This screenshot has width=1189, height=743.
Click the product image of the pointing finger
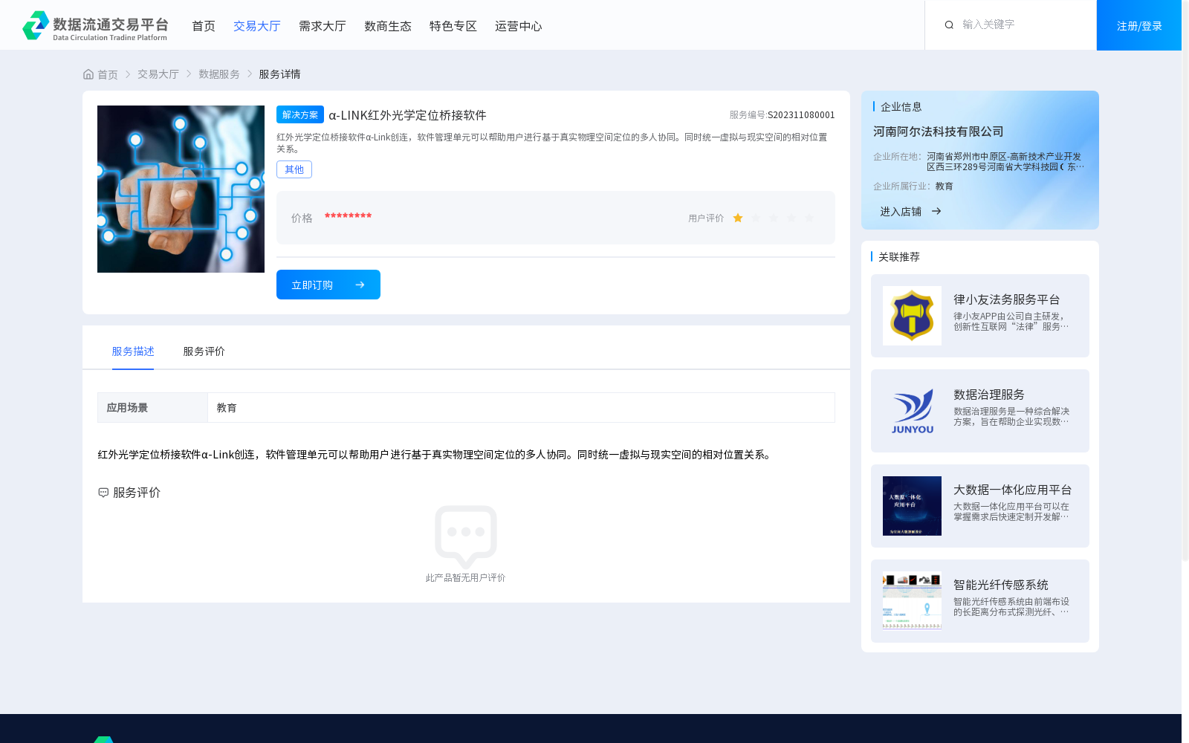181,189
